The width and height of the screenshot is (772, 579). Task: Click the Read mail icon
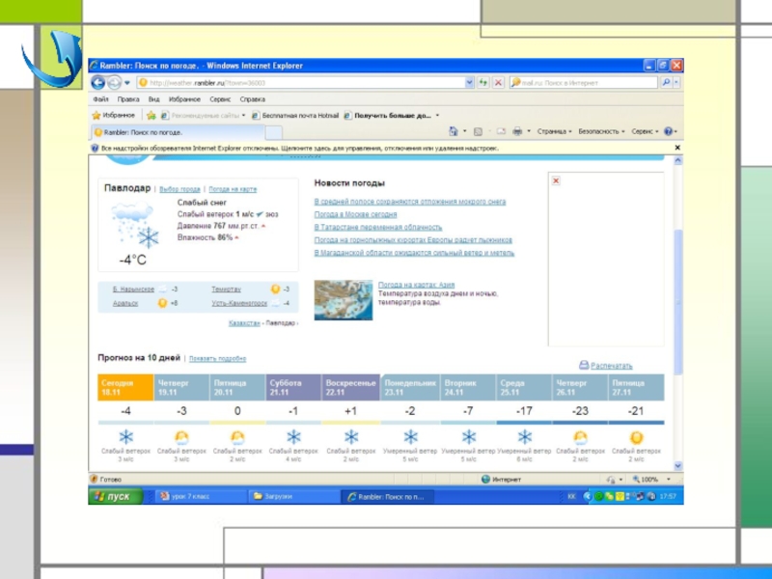501,131
